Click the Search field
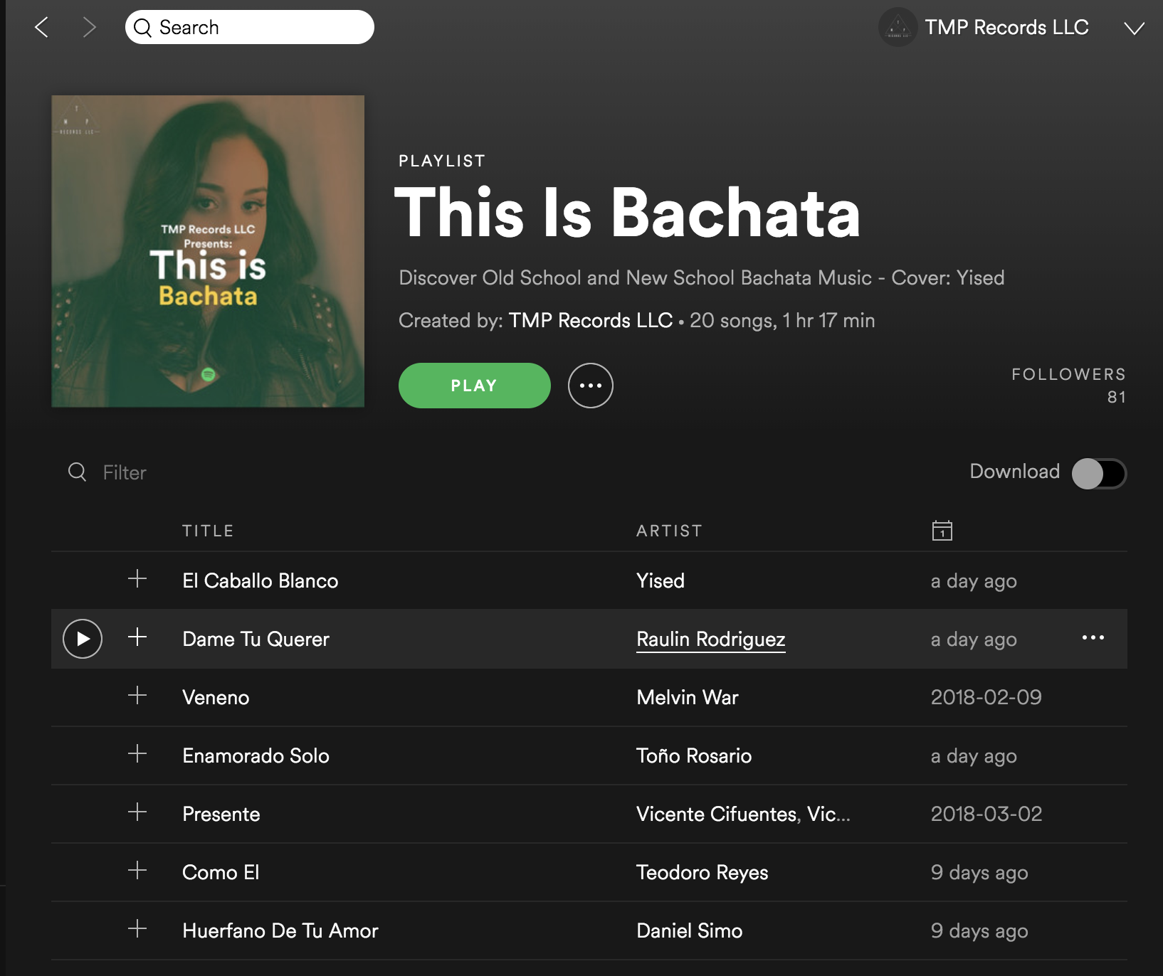Viewport: 1163px width, 976px height. (x=250, y=27)
